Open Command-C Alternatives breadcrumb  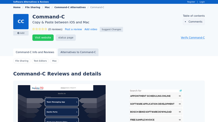[x=70, y=7]
